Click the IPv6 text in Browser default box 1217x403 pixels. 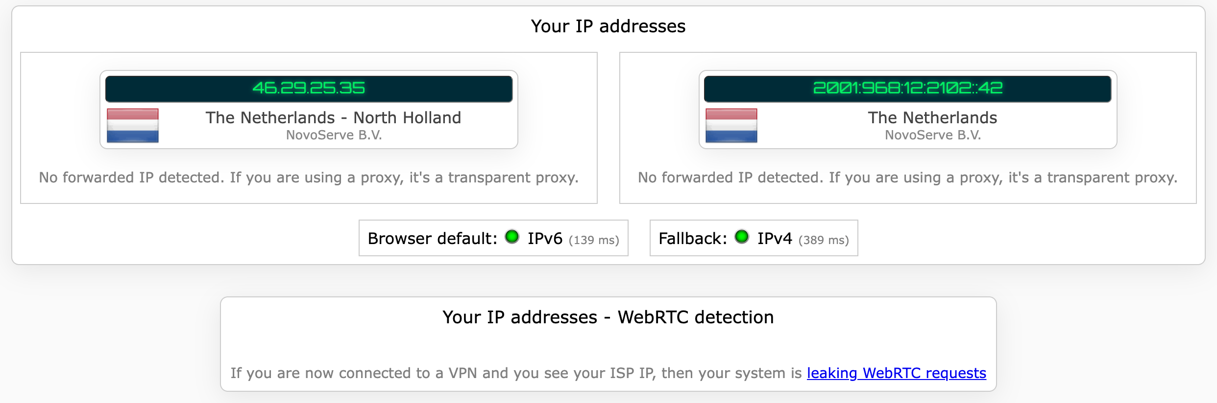click(x=545, y=239)
